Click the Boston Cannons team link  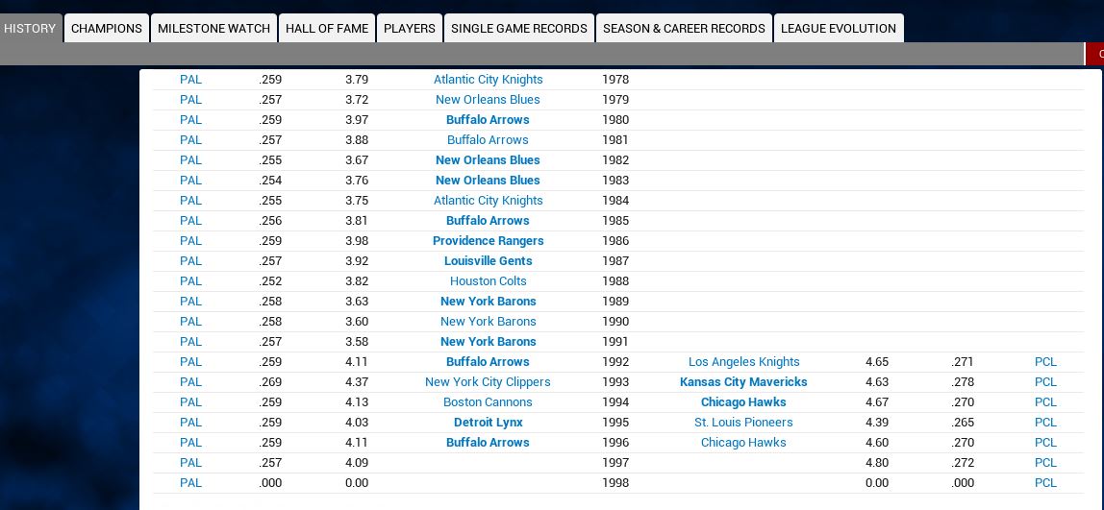(x=488, y=402)
